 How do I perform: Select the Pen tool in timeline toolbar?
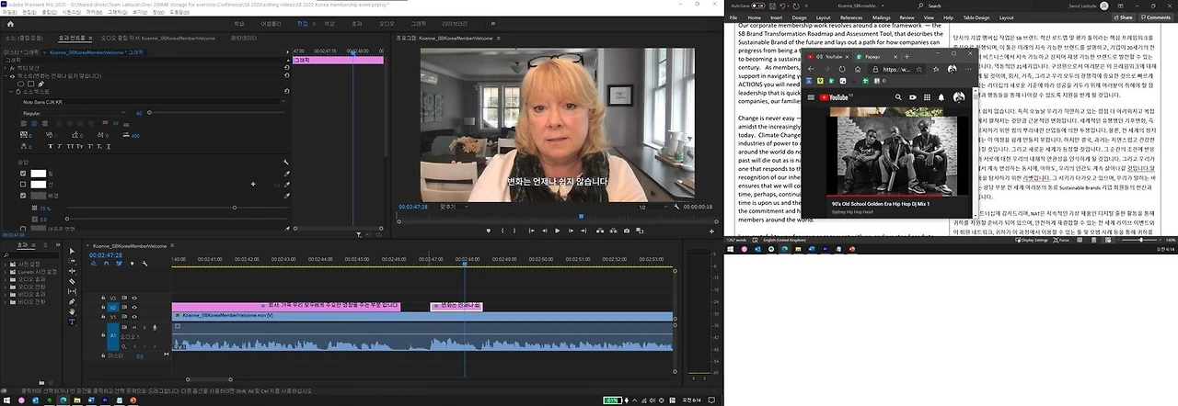72,301
